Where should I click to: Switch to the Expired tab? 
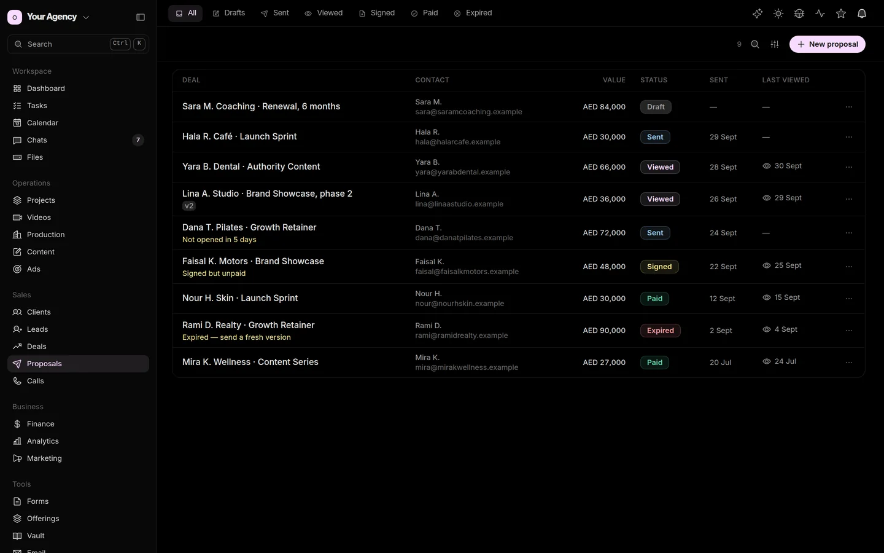[x=473, y=13]
